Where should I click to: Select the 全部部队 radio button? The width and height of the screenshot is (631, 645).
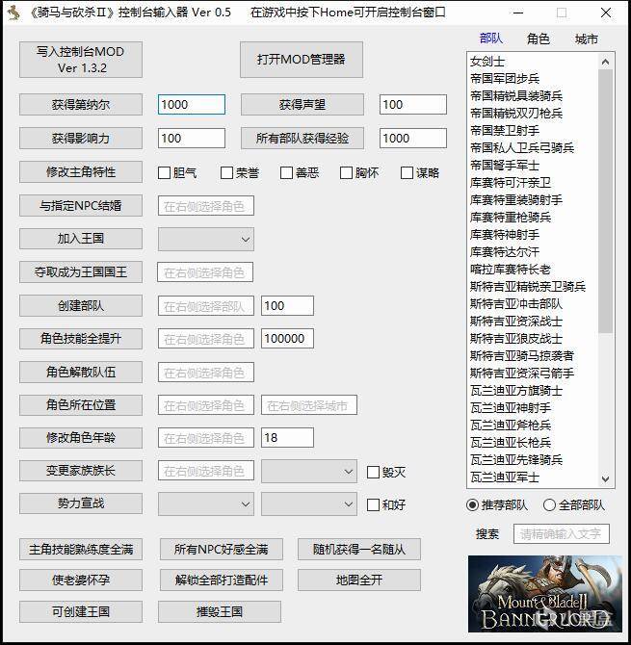(x=549, y=504)
